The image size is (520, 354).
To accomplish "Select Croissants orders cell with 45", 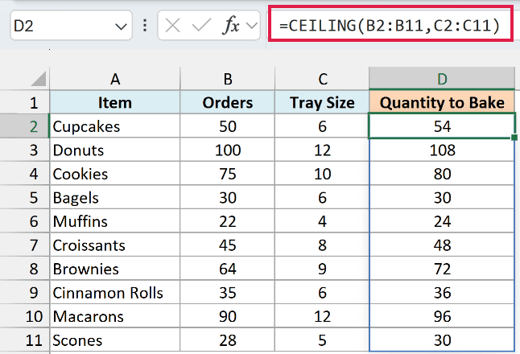I will [228, 245].
